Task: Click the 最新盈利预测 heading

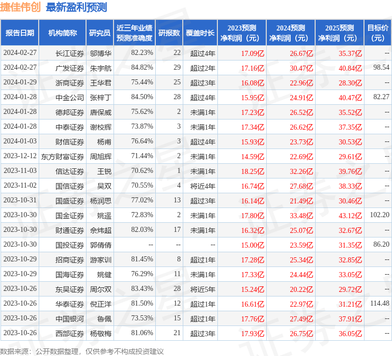Action: point(76,7)
